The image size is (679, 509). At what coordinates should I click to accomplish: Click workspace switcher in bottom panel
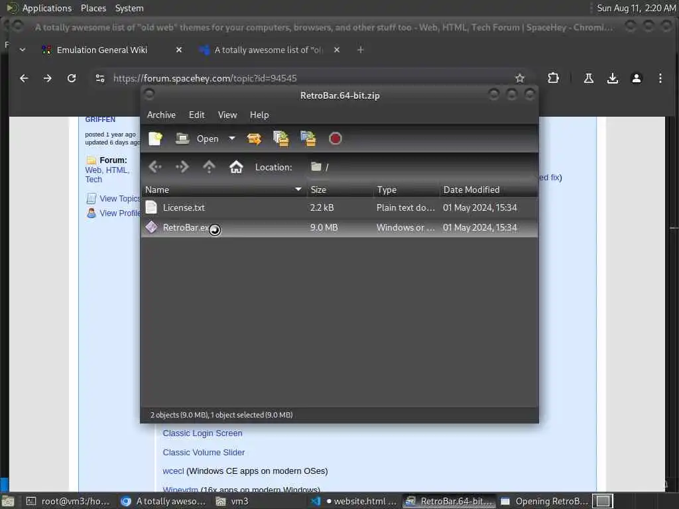point(603,501)
